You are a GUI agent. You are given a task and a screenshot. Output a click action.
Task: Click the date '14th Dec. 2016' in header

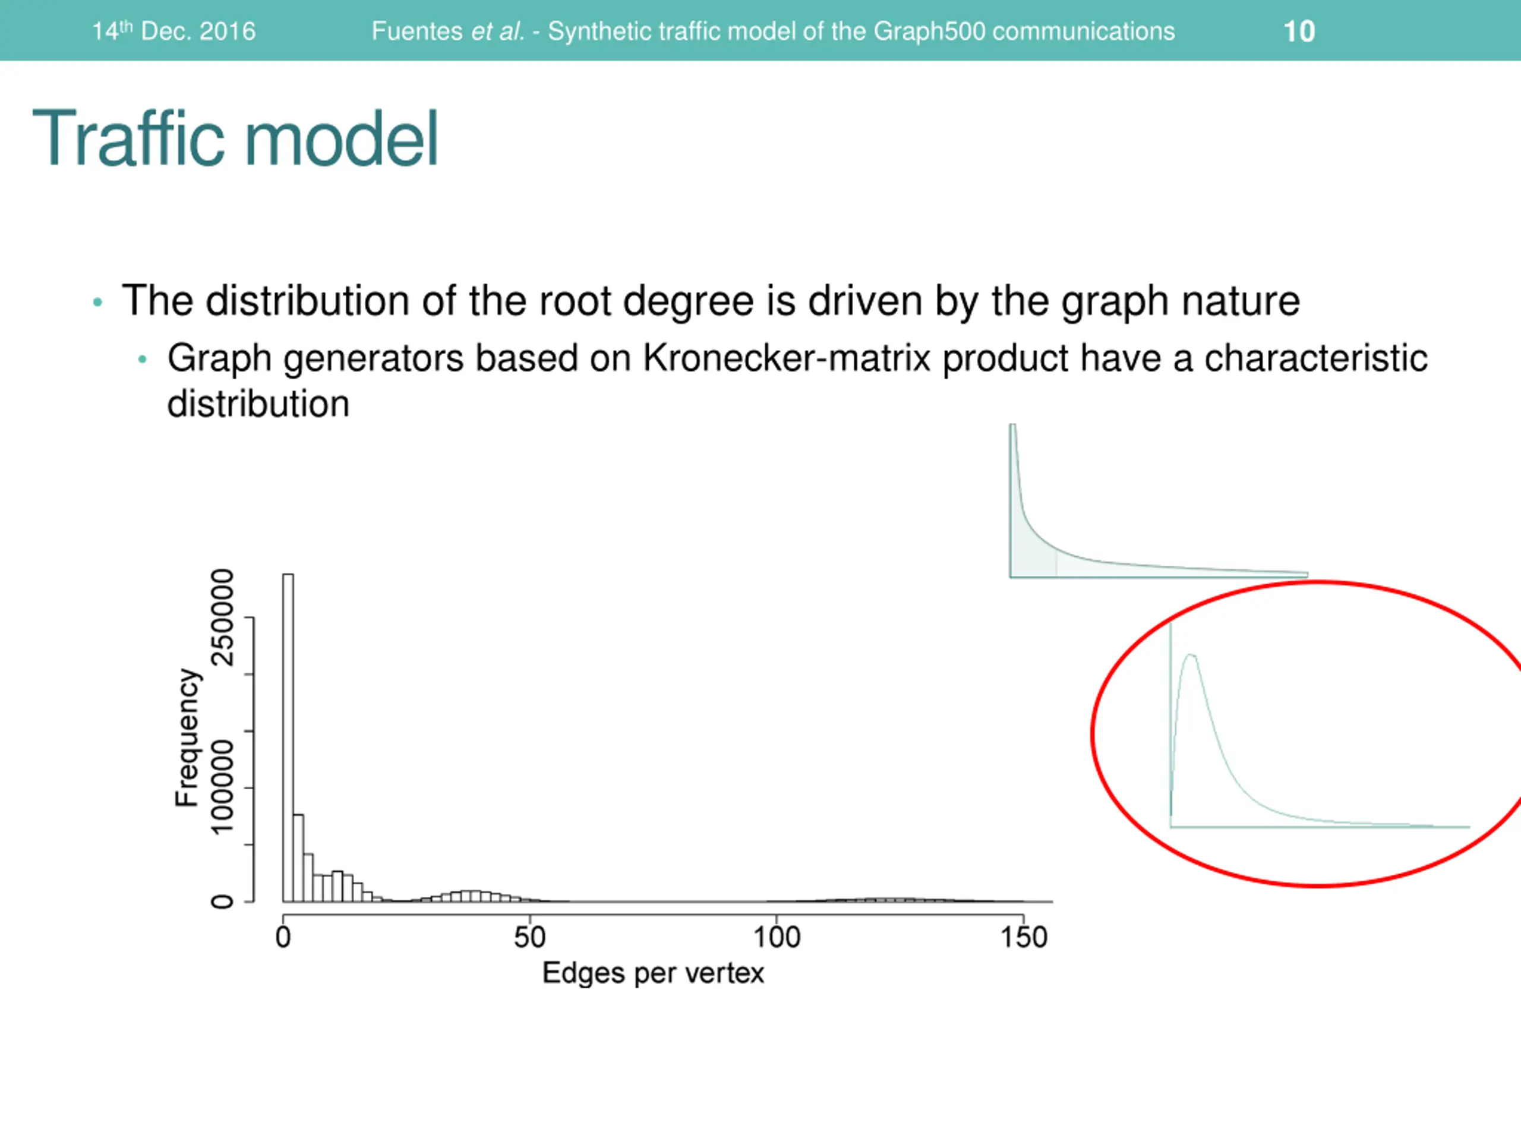(174, 31)
